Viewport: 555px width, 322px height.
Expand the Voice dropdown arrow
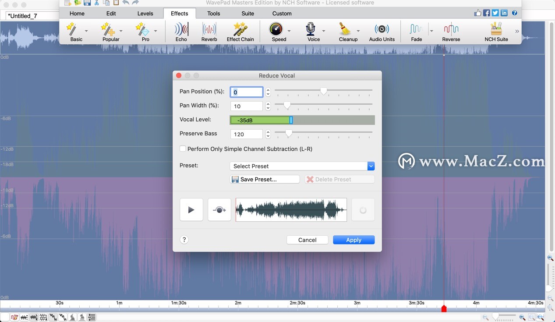(x=324, y=31)
